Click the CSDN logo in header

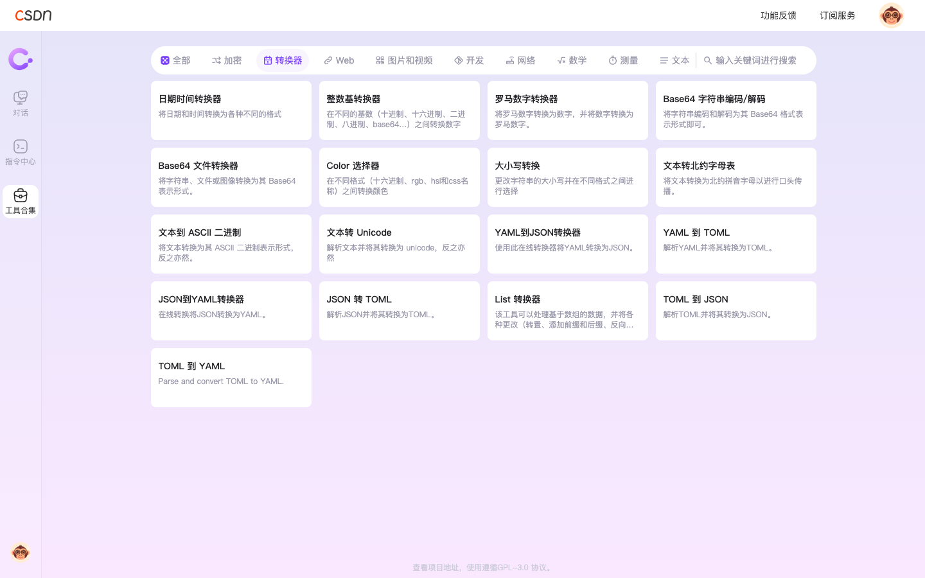point(33,15)
